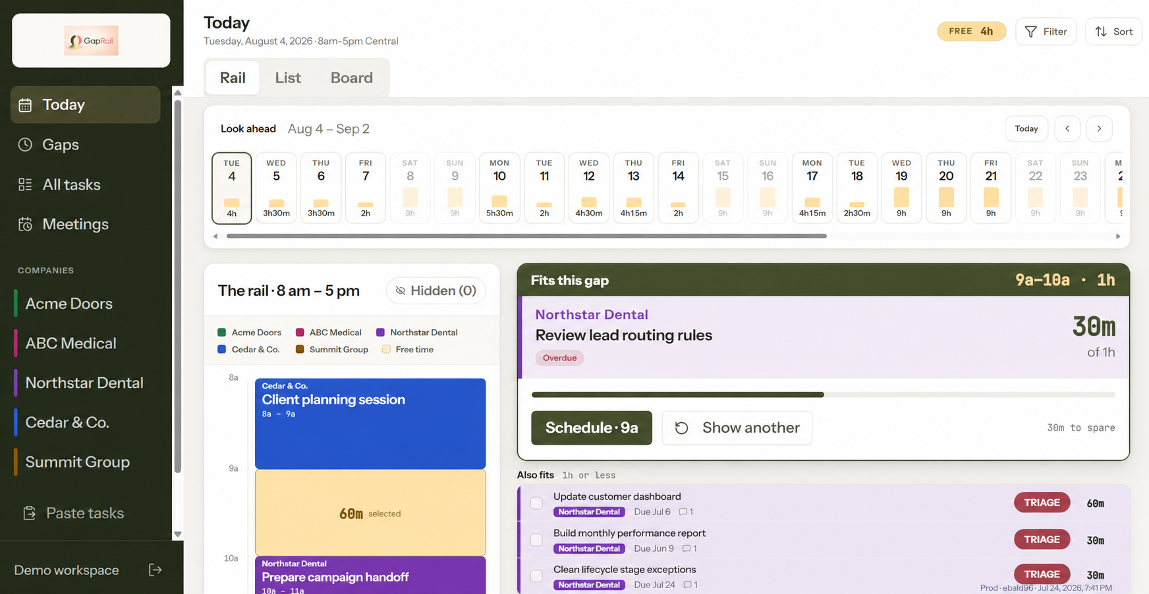Toggle the Hidden (0) items button
Viewport: 1149px width, 594px height.
tap(435, 290)
